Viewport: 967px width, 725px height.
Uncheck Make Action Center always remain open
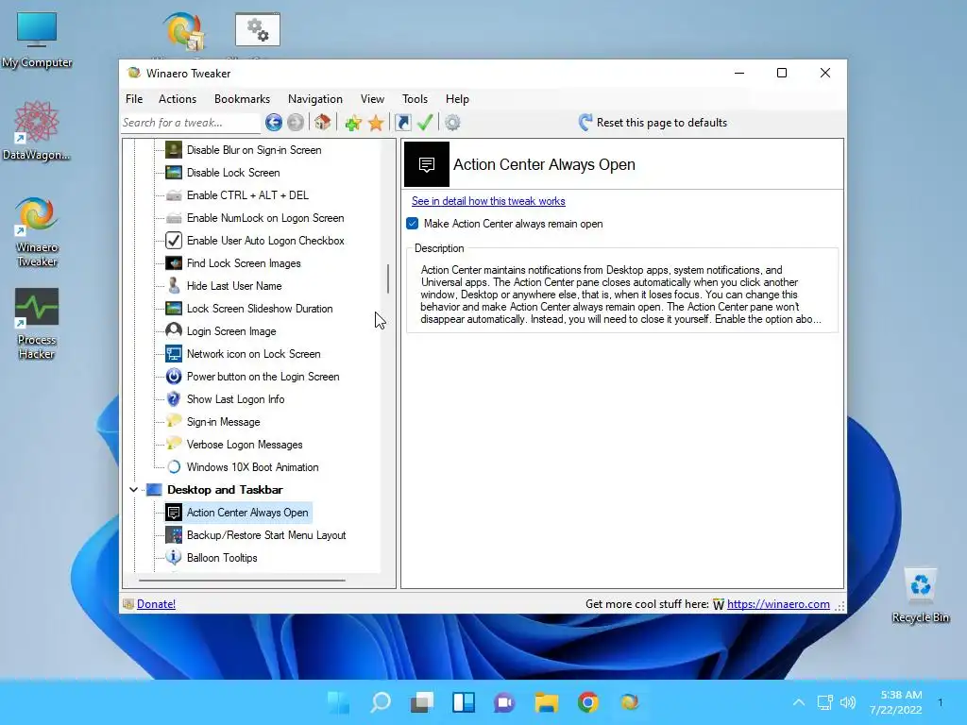413,223
